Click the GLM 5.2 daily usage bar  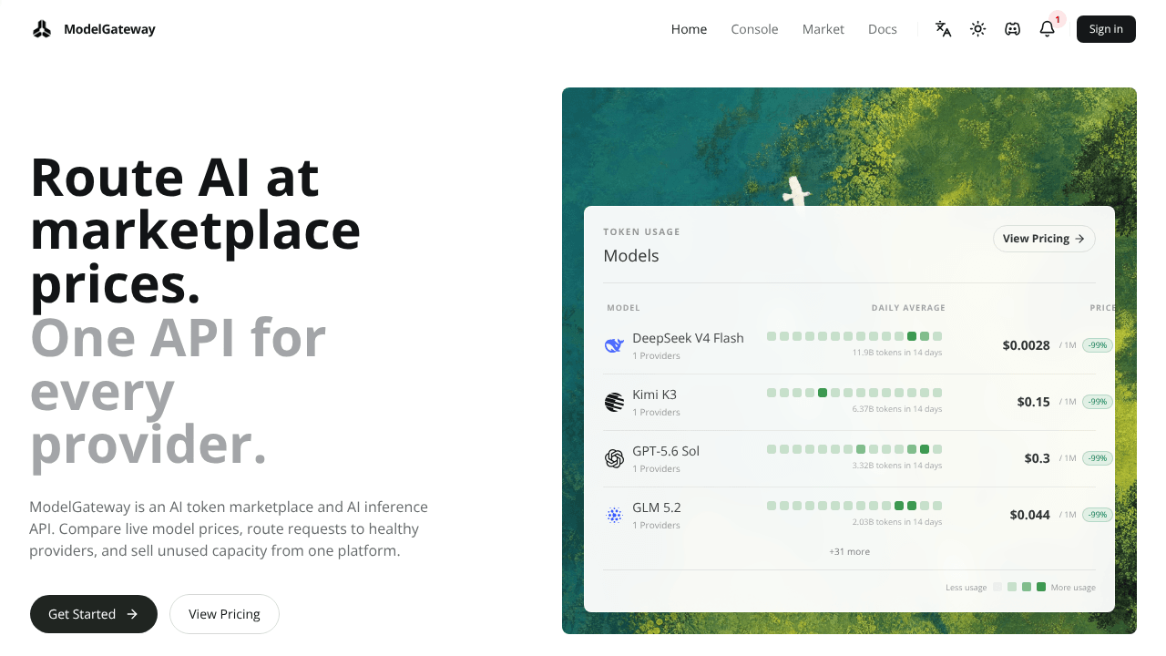click(854, 506)
